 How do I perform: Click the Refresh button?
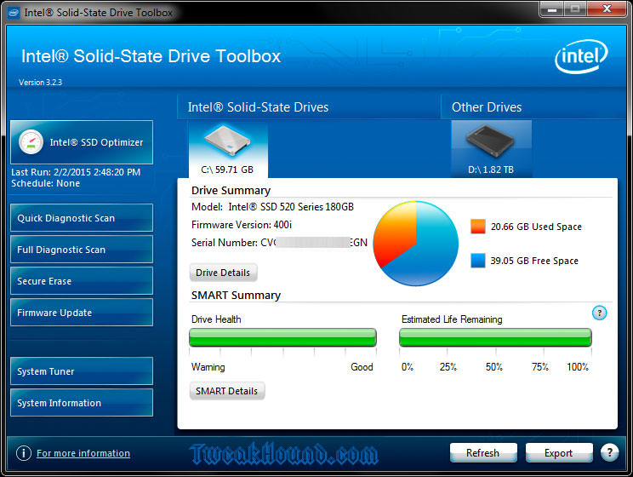483,453
